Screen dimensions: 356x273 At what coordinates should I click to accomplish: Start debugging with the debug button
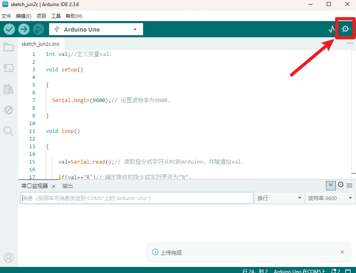[39, 29]
